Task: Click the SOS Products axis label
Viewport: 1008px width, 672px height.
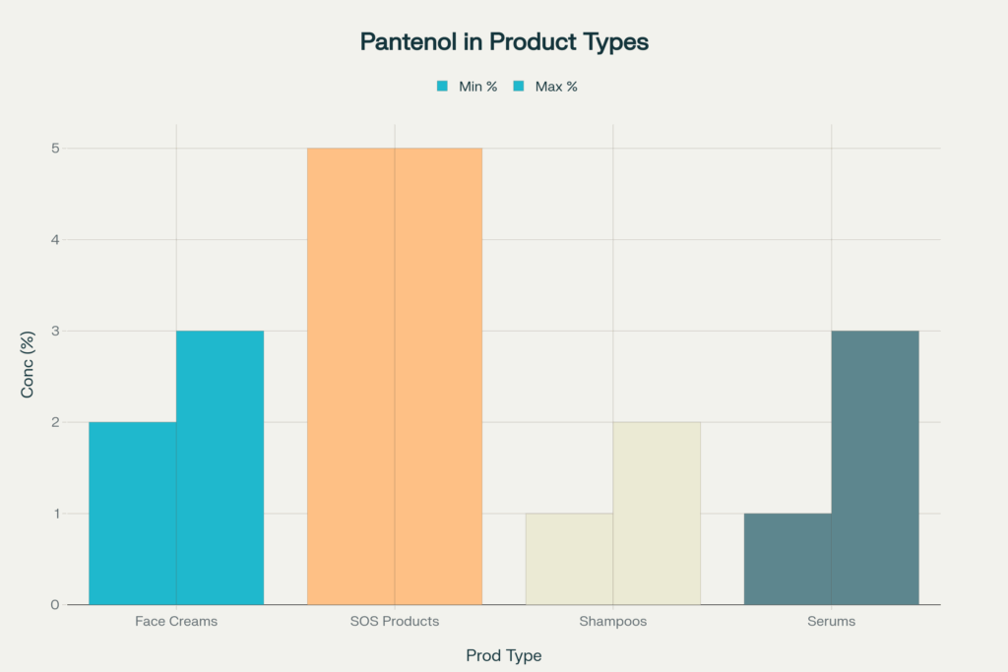Action: tap(395, 622)
